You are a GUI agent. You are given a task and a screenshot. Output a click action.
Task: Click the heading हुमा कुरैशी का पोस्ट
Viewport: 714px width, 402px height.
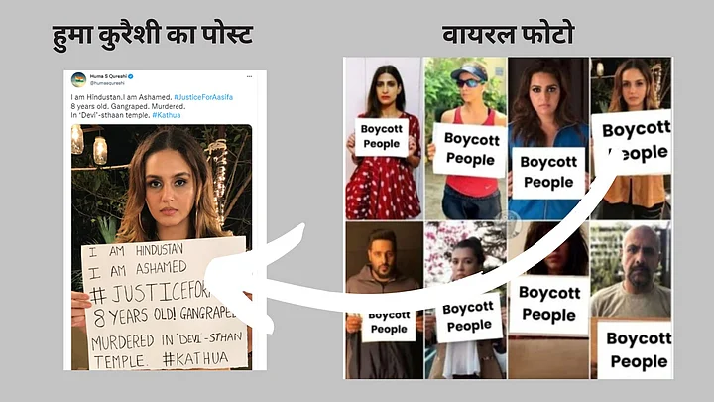153,36
